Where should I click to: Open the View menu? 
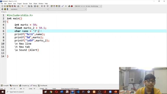coord(15,3)
